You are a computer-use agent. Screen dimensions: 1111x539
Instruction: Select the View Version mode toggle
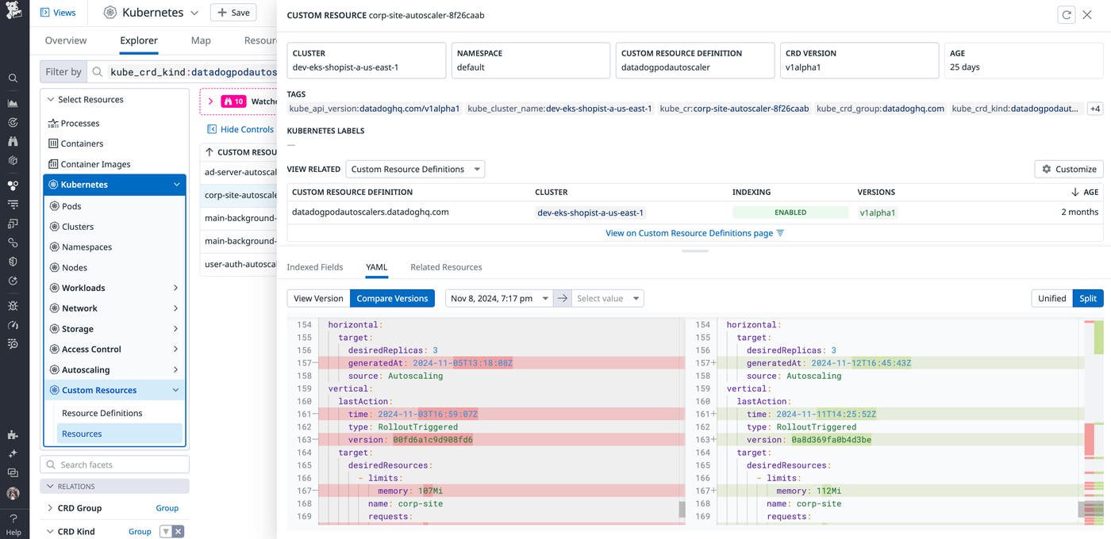point(317,297)
